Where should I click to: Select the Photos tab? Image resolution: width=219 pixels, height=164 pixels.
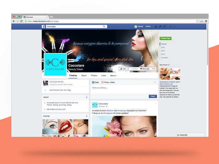94,76
